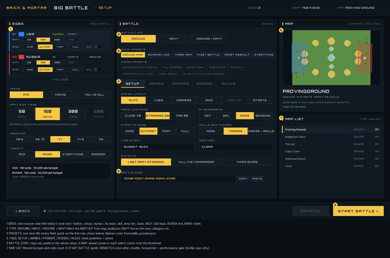Choose FULL base for RUSSIA

(76, 69)
